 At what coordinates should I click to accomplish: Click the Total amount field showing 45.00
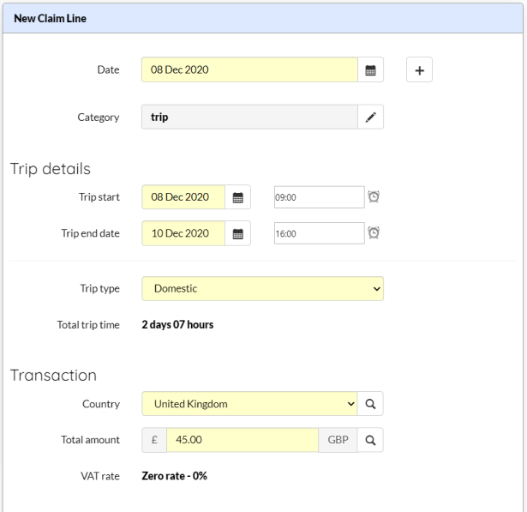(x=243, y=440)
